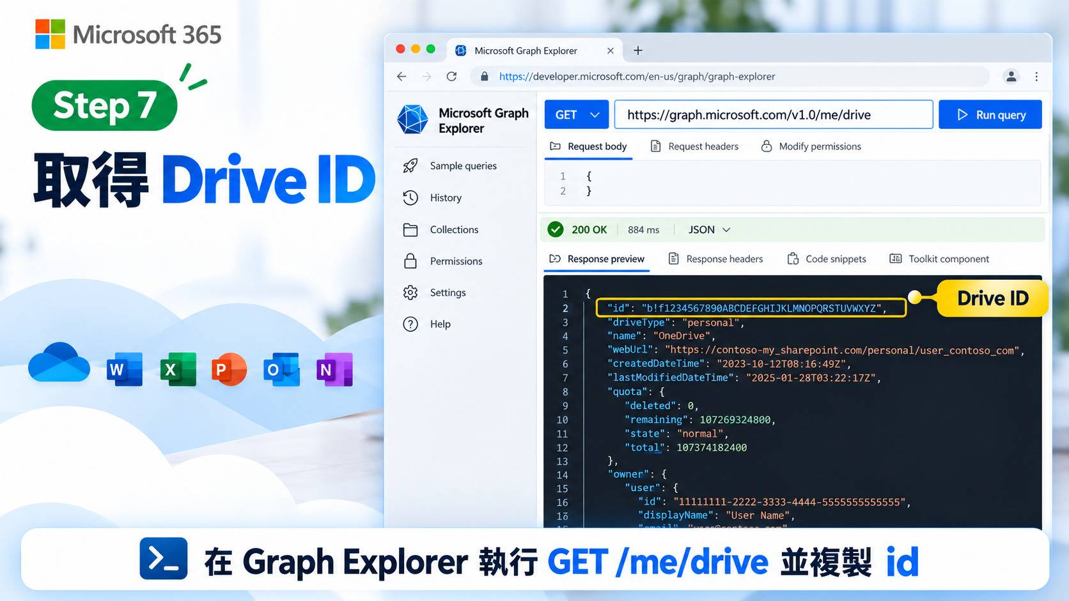Click the Word app icon

tap(125, 369)
